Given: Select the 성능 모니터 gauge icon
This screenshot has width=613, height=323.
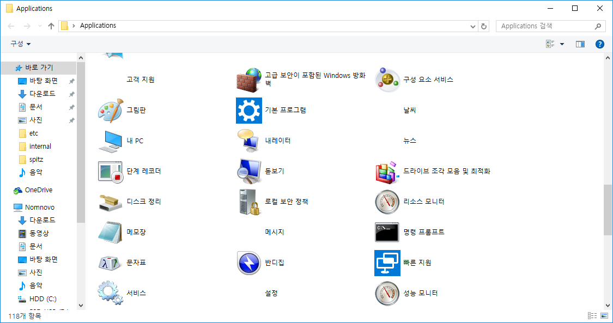Looking at the screenshot, I should pos(387,293).
